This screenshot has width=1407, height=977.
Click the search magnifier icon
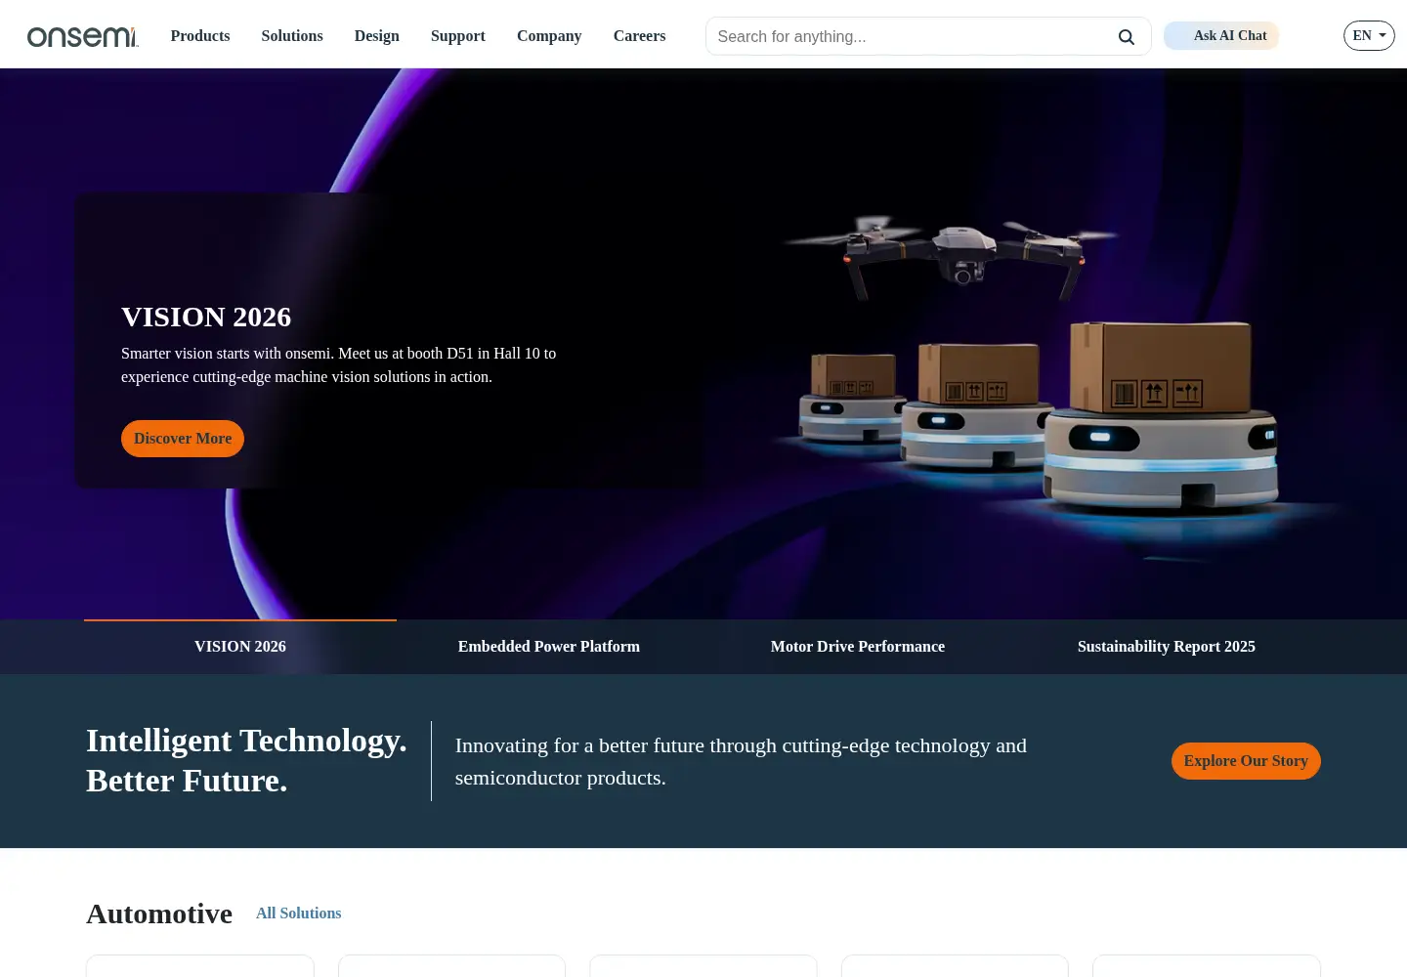1127,37
